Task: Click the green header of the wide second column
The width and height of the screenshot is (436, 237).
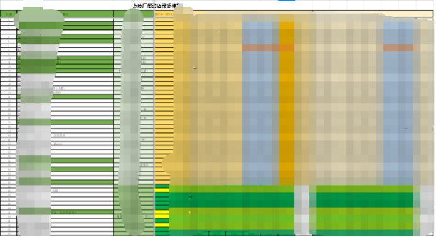Action: [65, 14]
